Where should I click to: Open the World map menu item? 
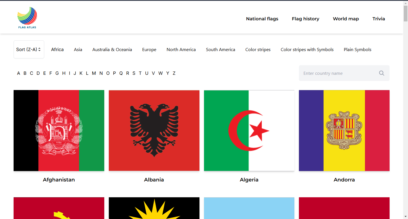tap(346, 19)
